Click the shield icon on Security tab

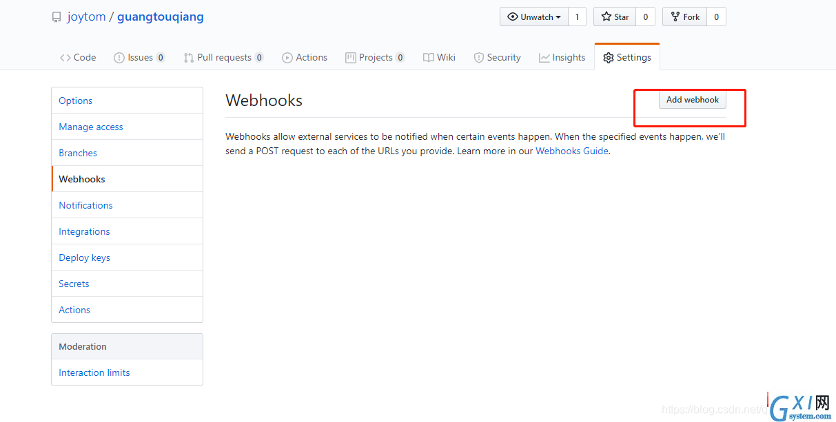point(479,58)
